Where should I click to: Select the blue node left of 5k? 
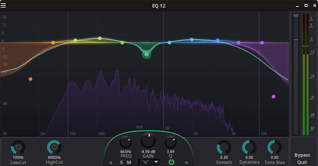click(x=218, y=40)
